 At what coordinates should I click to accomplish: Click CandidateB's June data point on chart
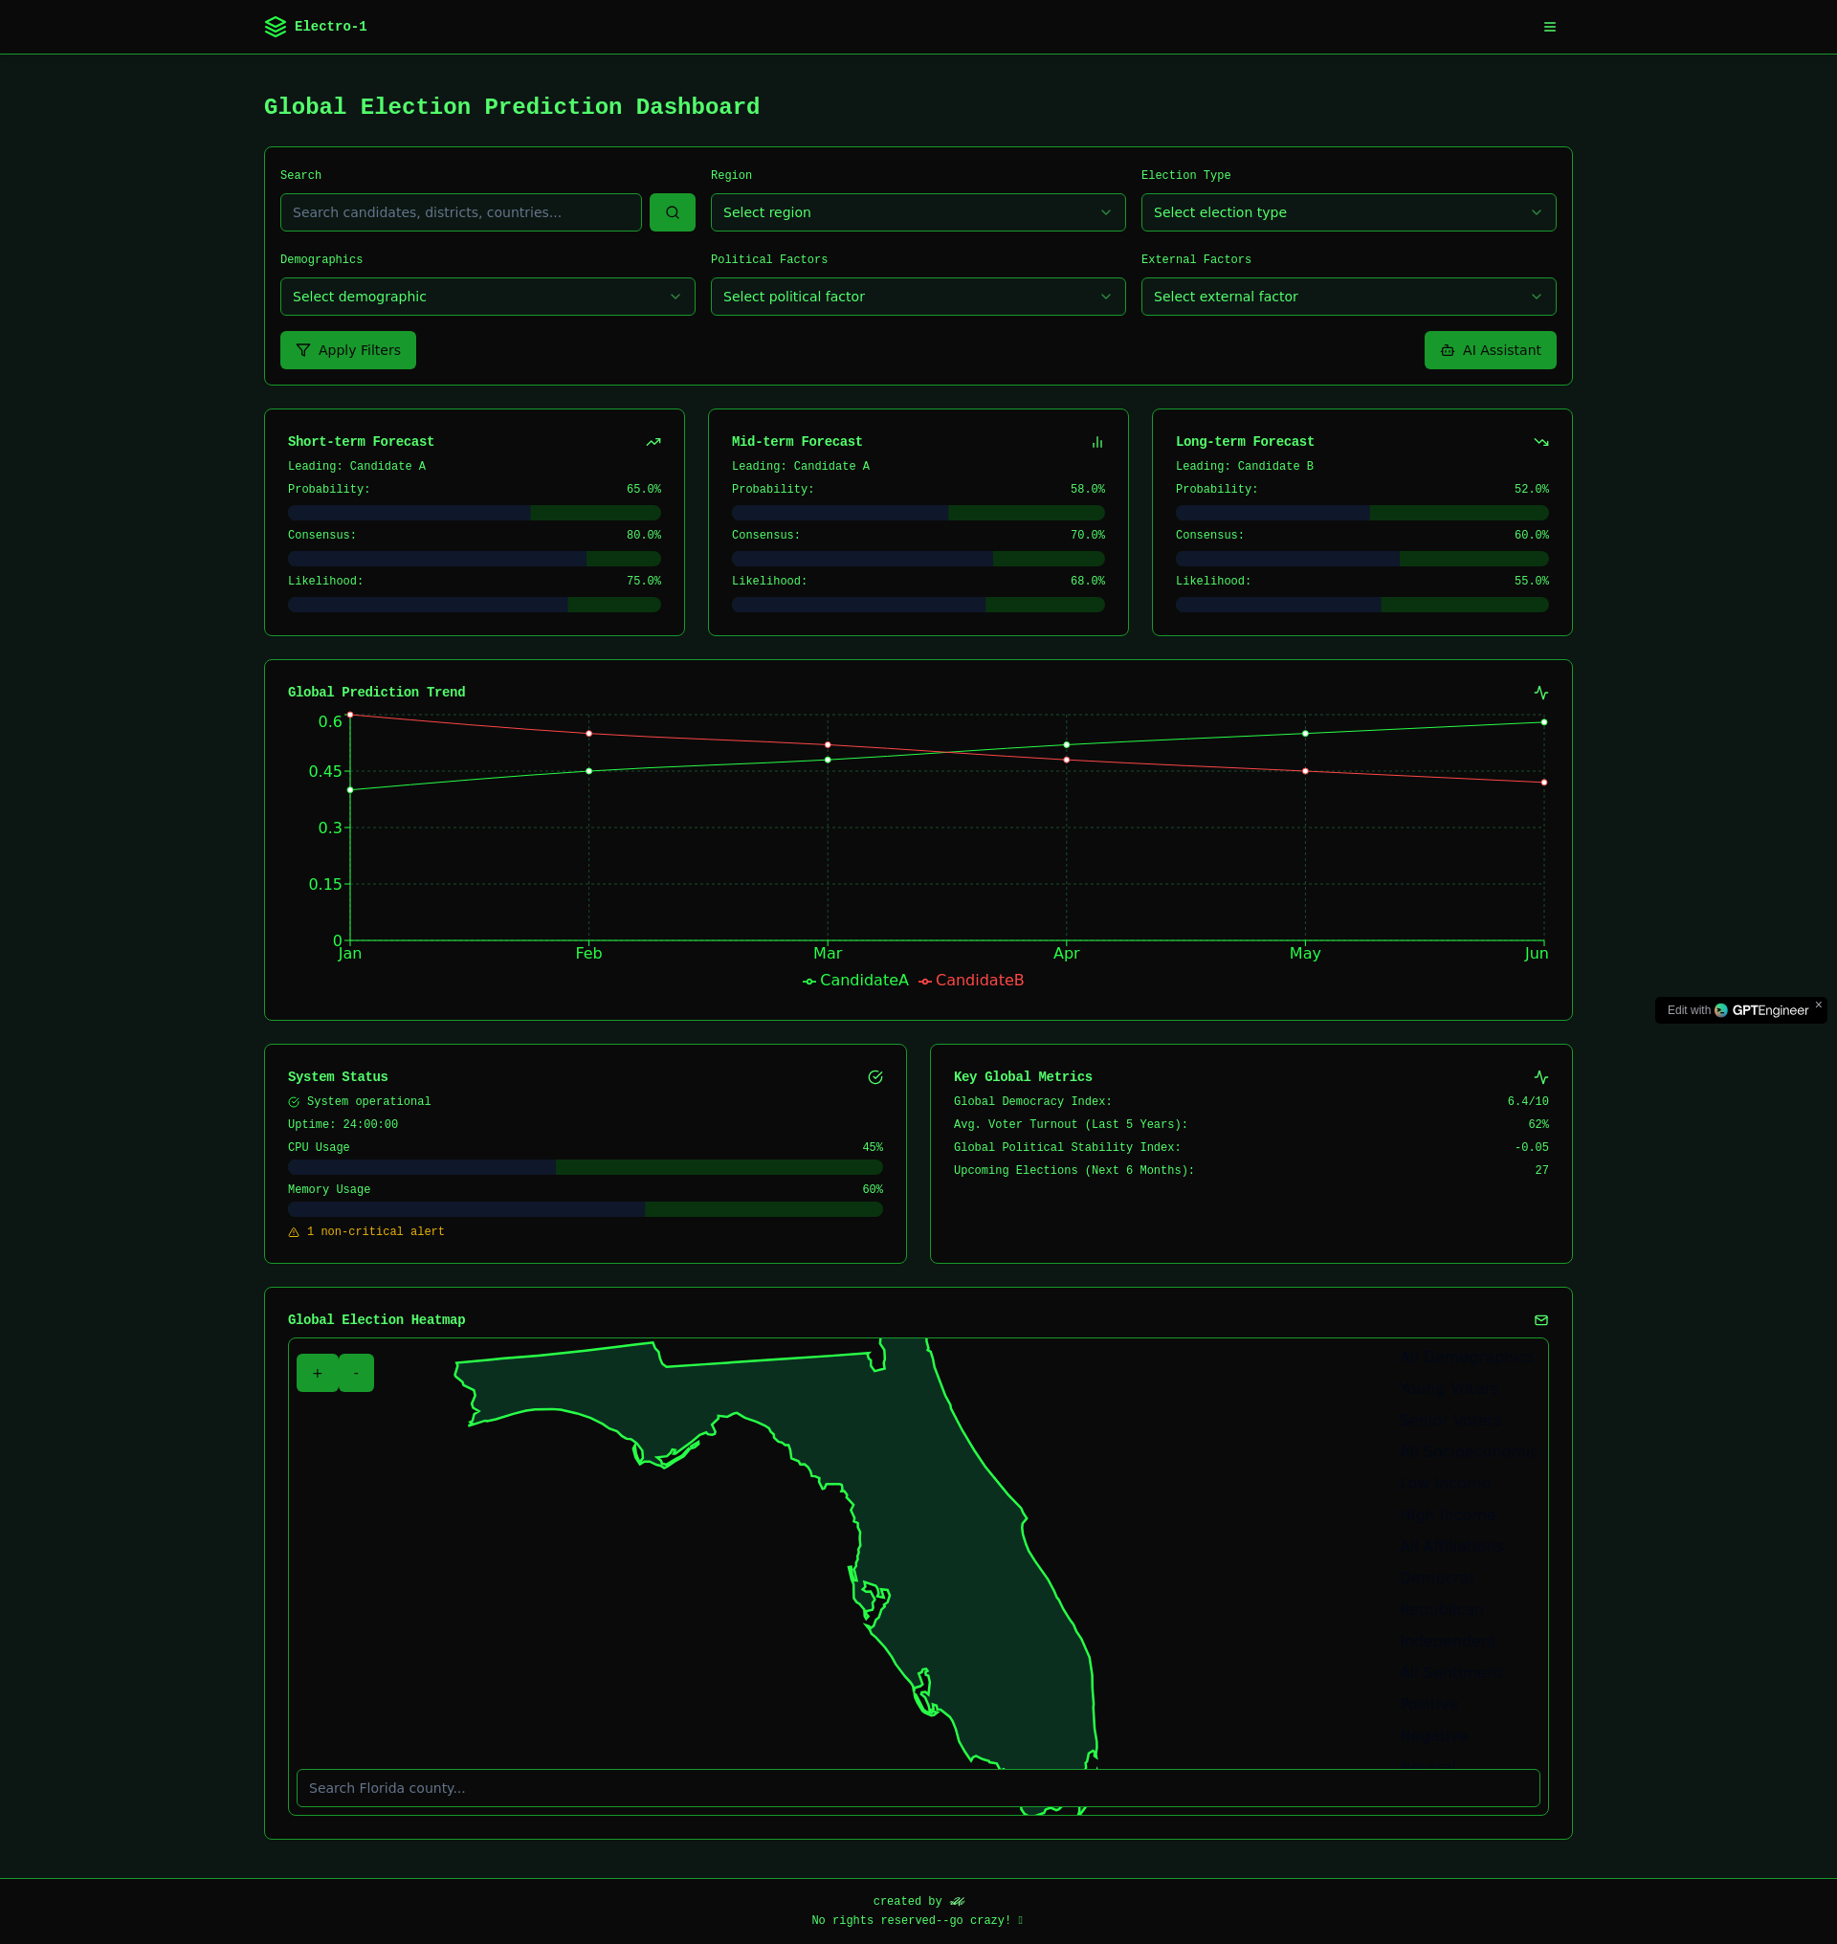pyautogui.click(x=1544, y=783)
